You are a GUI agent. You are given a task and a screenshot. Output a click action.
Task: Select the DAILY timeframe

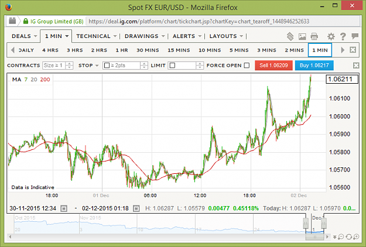coord(26,50)
